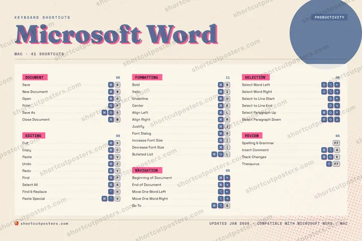Click the 'Center' label

137,106
